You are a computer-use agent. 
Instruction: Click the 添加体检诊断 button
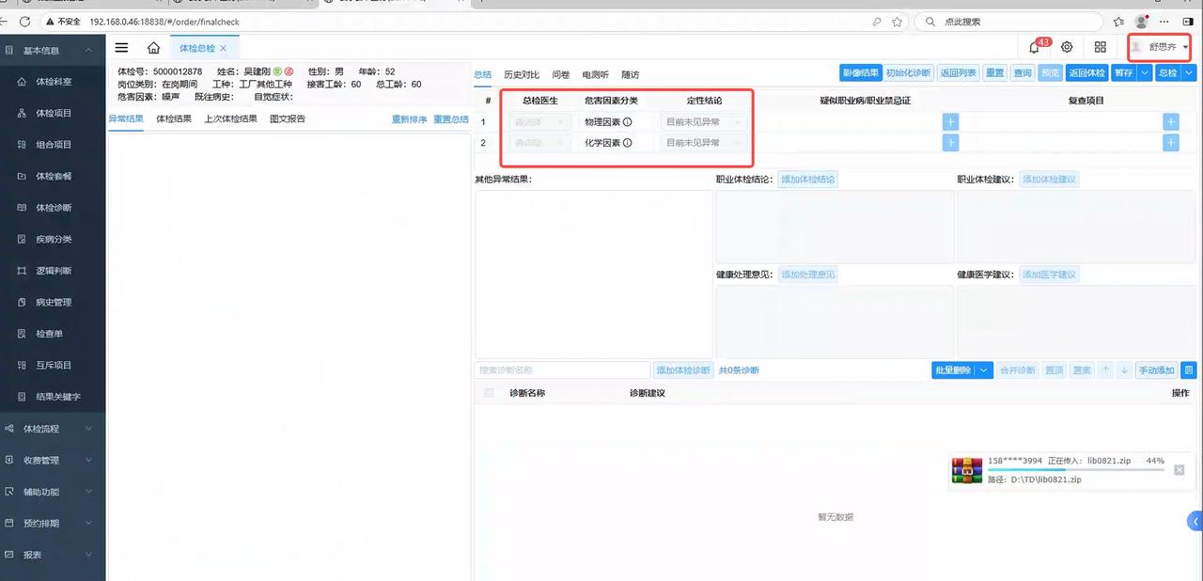pyautogui.click(x=683, y=370)
